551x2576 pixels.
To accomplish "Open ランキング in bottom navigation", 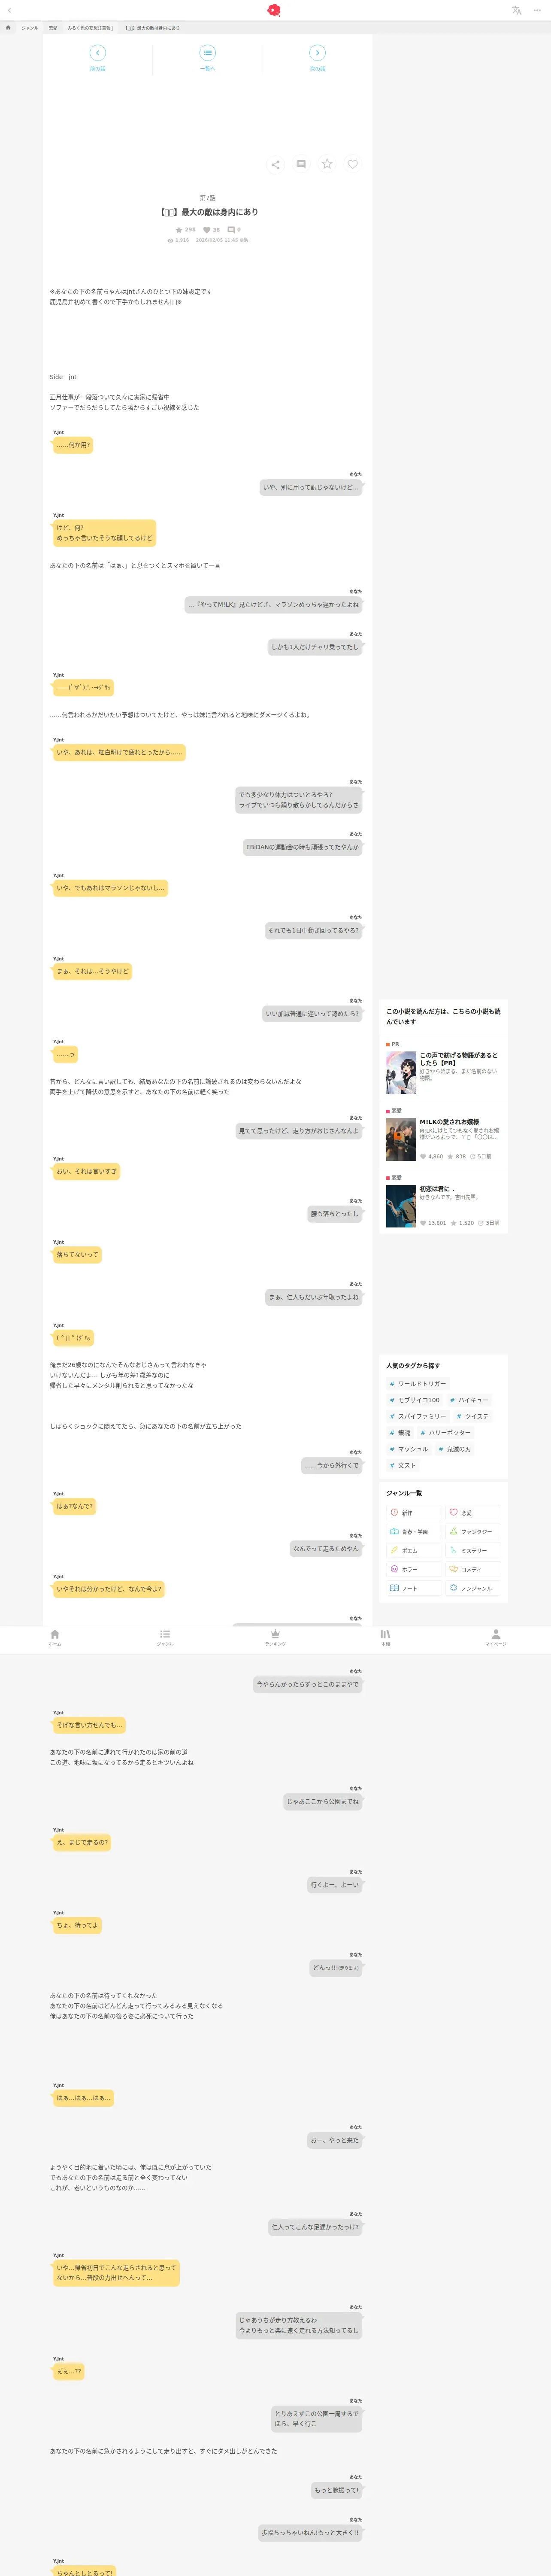I will pyautogui.click(x=275, y=1637).
